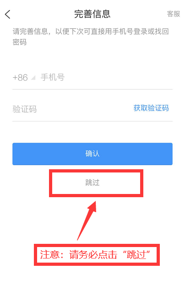
Task: Focus the 手机号 phone number field
Action: pyautogui.click(x=106, y=77)
